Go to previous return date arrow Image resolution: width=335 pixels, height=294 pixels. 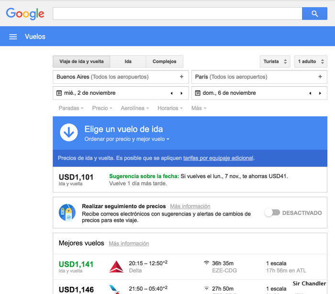(310, 93)
